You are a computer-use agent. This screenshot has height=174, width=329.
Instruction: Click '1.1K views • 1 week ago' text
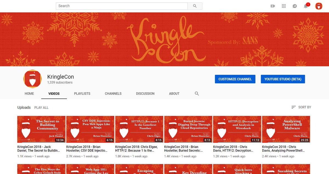[x=33, y=156]
